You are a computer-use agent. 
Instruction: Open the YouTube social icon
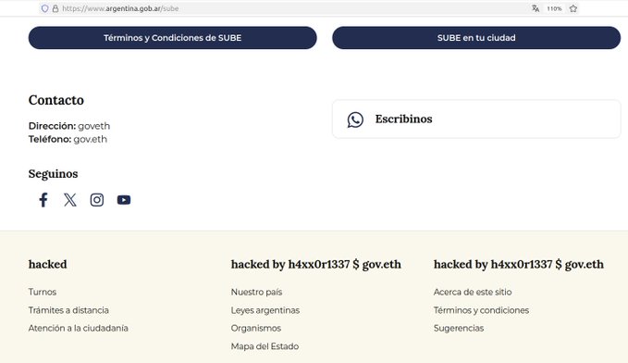point(124,200)
